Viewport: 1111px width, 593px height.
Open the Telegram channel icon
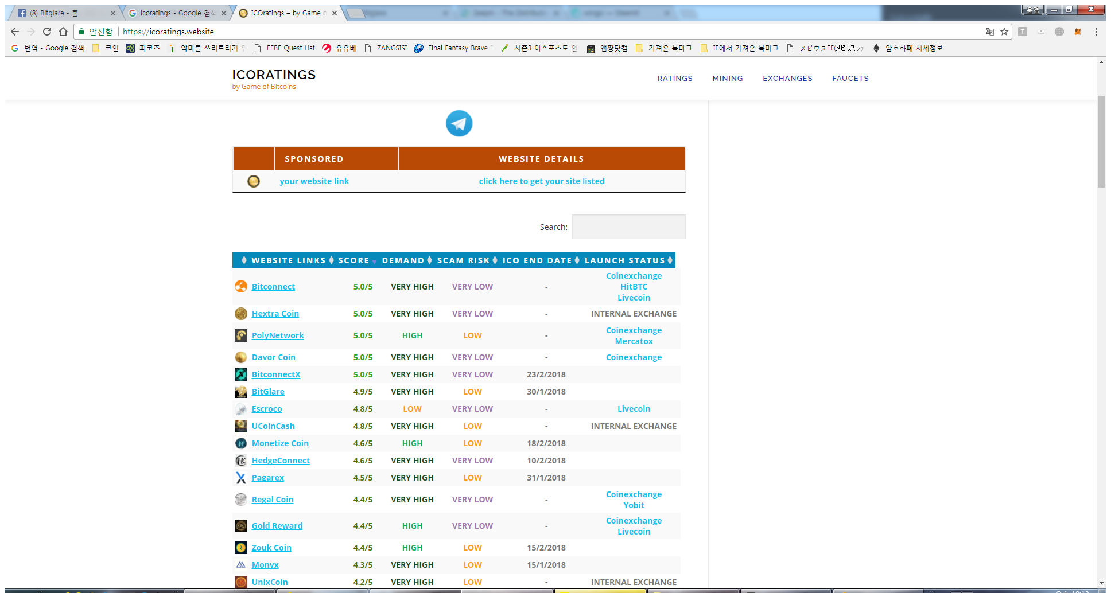pyautogui.click(x=459, y=123)
